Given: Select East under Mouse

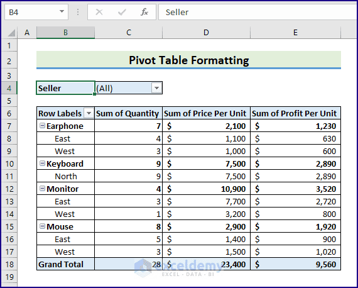Looking at the screenshot, I should (65, 239).
